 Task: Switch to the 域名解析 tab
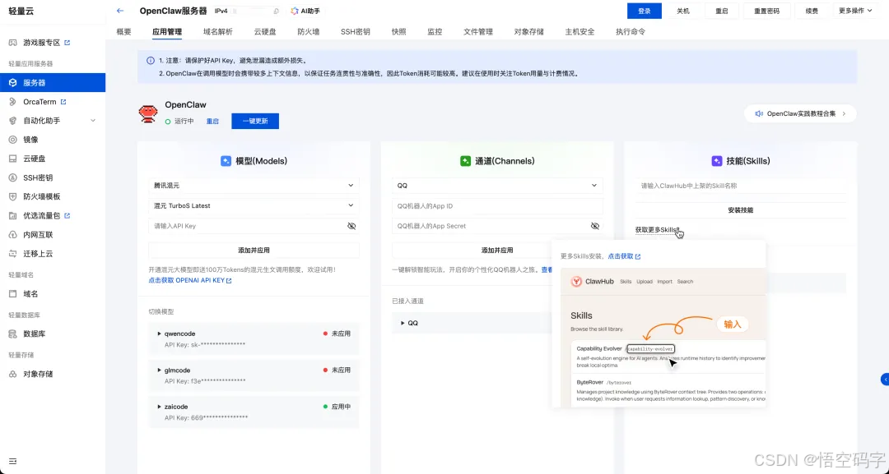pyautogui.click(x=218, y=32)
